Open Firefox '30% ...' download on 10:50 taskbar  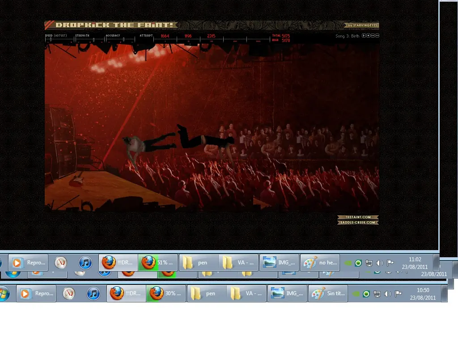click(166, 293)
